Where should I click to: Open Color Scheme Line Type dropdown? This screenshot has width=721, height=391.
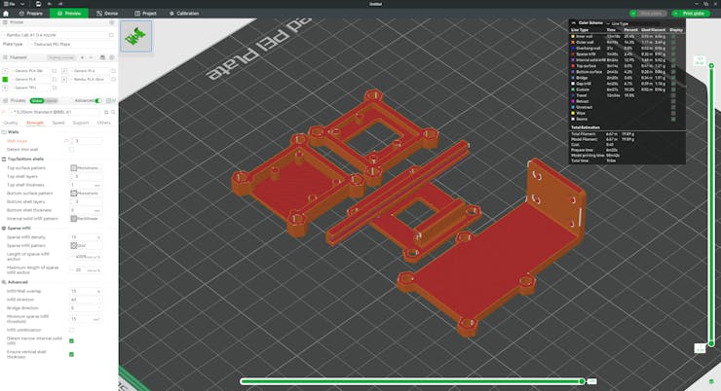(x=632, y=23)
